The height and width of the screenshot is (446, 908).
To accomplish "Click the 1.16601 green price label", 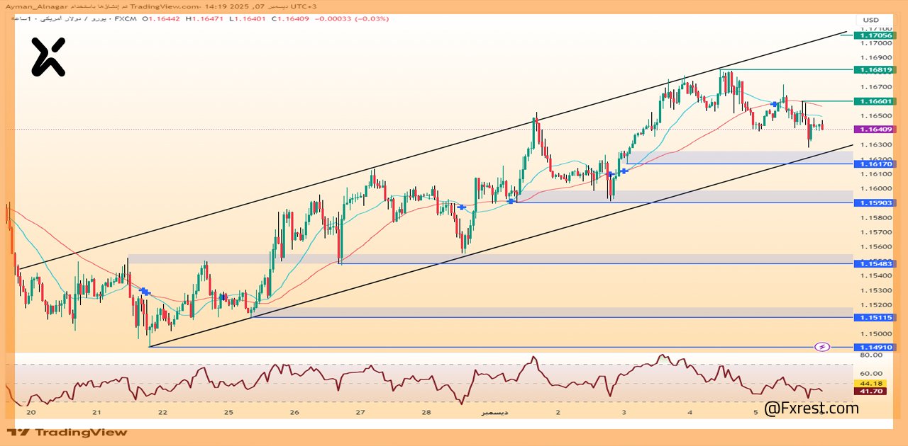I will [x=875, y=101].
